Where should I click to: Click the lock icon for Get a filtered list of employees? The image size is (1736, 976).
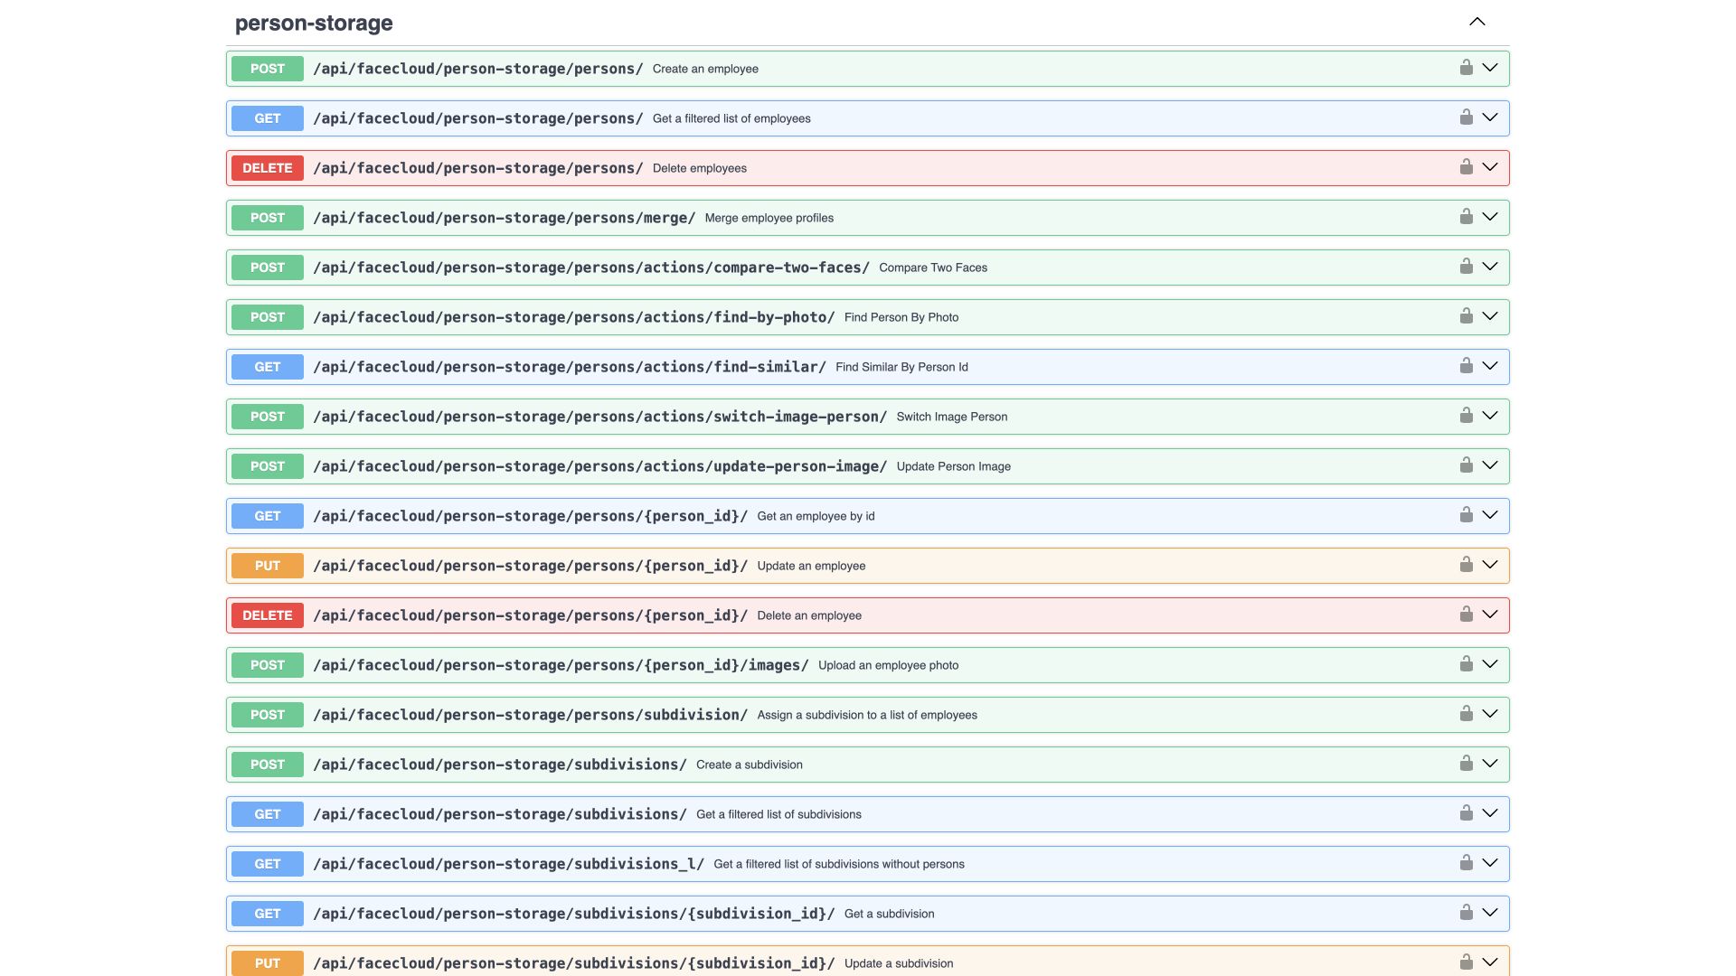(x=1466, y=117)
